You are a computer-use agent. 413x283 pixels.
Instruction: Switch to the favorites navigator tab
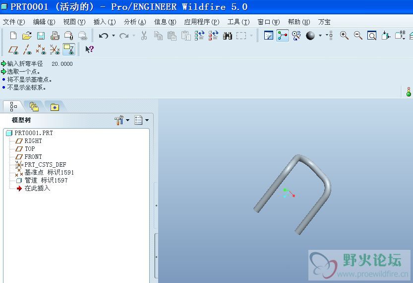pos(55,107)
